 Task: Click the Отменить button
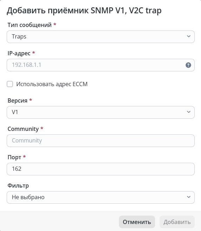point(137,222)
